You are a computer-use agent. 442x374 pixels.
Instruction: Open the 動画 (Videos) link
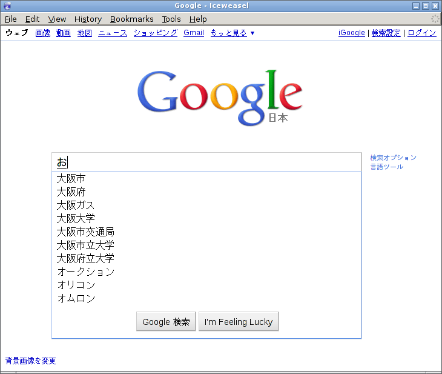(64, 33)
